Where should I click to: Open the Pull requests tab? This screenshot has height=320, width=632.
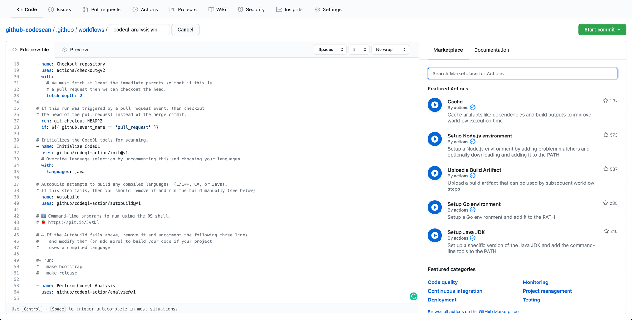(x=102, y=9)
